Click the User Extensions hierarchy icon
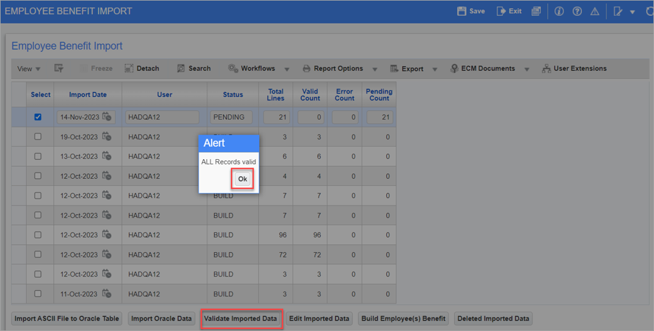Viewport: 654px width, 331px height. [x=546, y=69]
